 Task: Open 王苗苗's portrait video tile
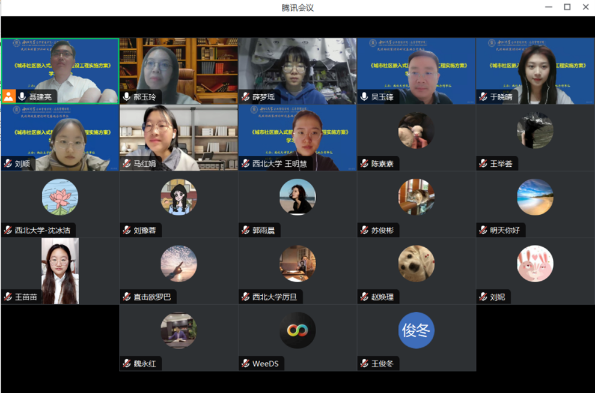tap(59, 270)
